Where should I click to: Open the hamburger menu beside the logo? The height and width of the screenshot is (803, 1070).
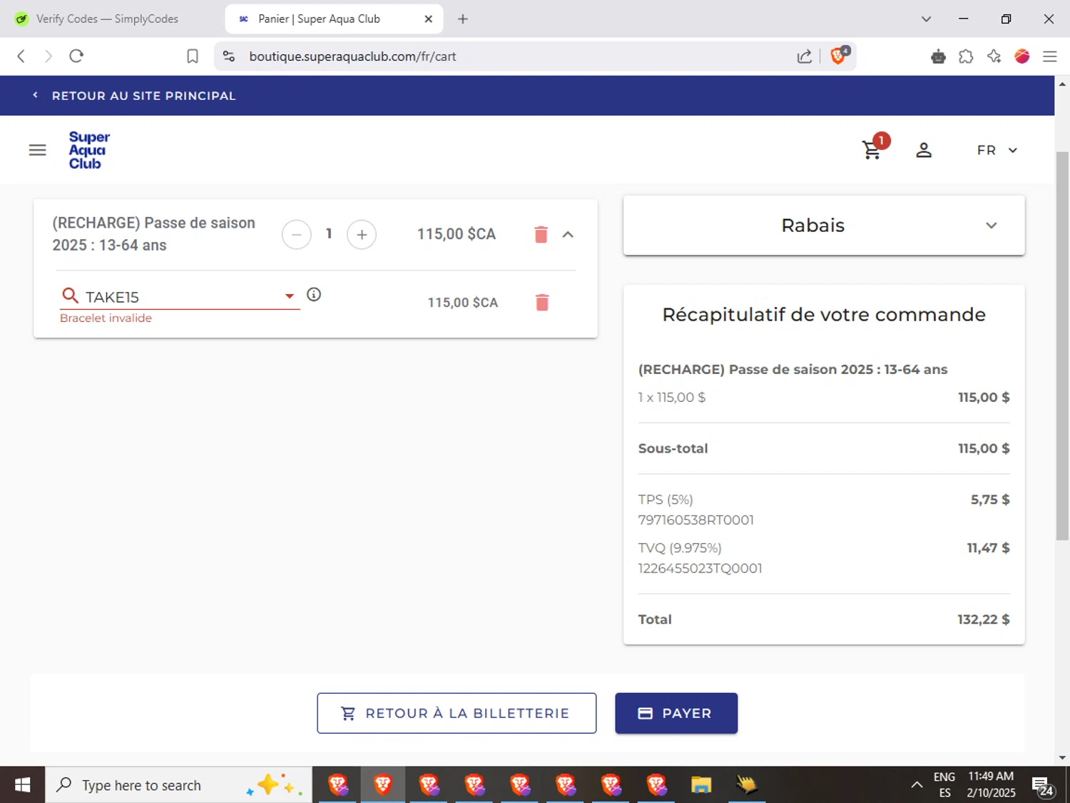37,150
